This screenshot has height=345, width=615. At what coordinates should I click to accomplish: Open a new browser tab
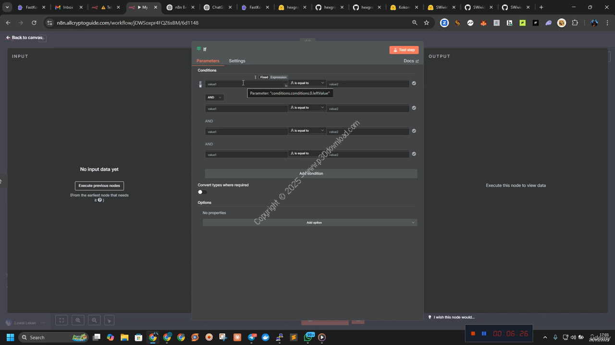pyautogui.click(x=541, y=7)
